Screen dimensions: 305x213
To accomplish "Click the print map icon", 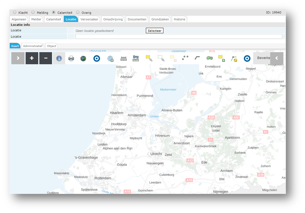I will 71,58.
